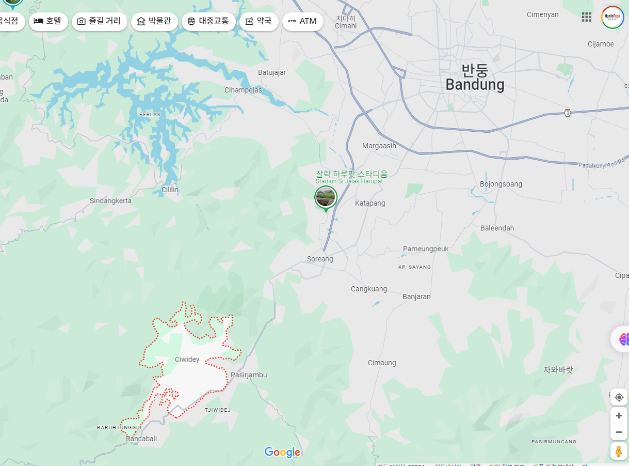Choose the 약국 (pharmacy) chip
The image size is (629, 466).
pos(259,21)
